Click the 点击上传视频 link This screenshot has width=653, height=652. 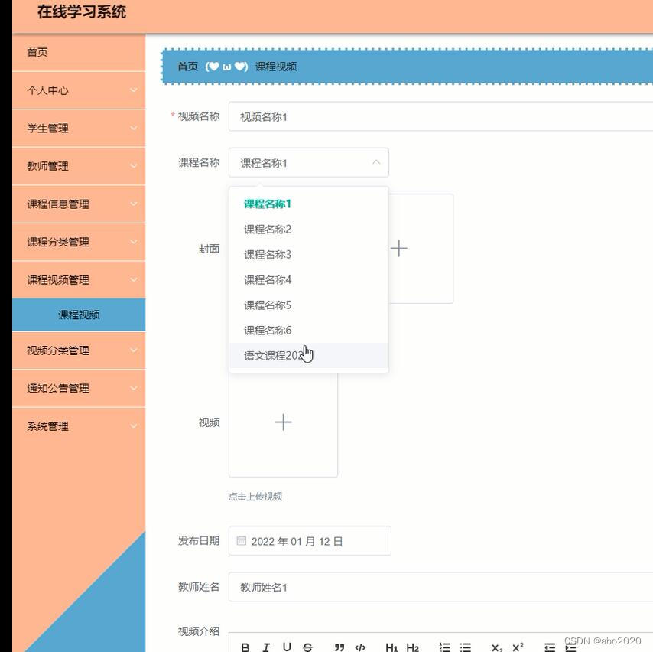pos(255,496)
